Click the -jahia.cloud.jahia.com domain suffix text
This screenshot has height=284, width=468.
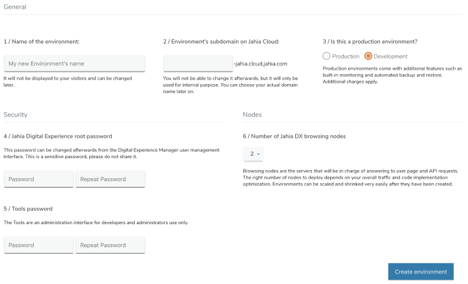click(261, 64)
